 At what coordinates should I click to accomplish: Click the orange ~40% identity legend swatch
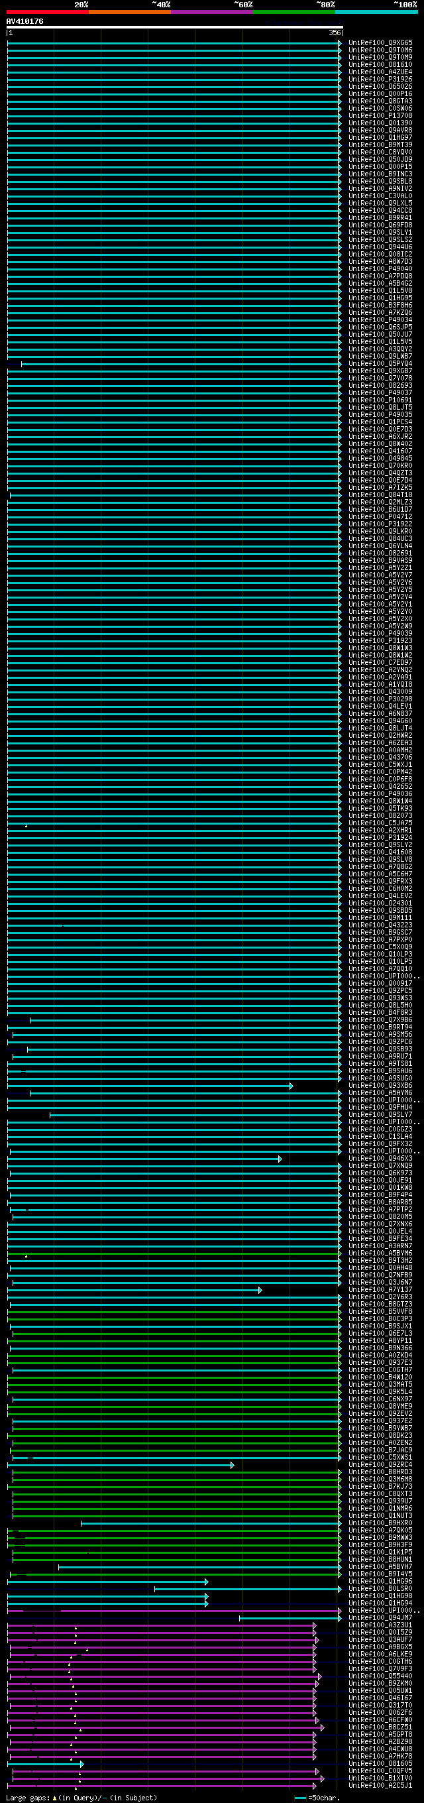coord(129,12)
